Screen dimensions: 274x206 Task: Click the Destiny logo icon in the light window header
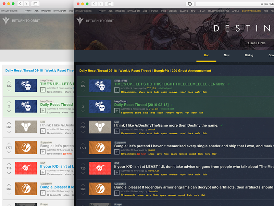(x=6, y=21)
